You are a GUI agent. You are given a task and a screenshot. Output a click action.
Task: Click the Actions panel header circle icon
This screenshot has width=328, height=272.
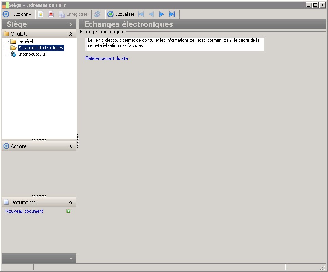pyautogui.click(x=6, y=146)
